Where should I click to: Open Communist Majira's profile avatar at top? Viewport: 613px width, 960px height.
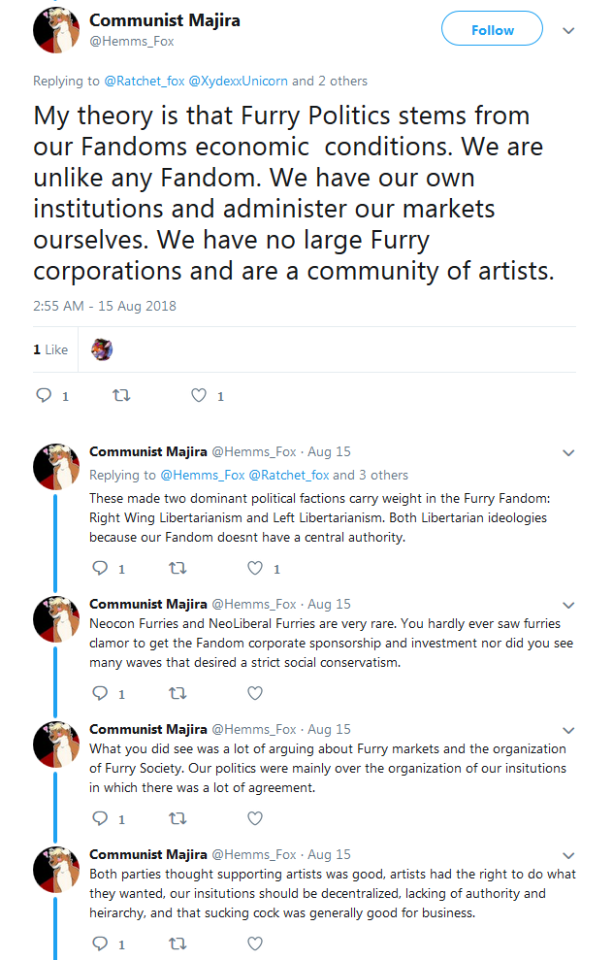[x=56, y=30]
